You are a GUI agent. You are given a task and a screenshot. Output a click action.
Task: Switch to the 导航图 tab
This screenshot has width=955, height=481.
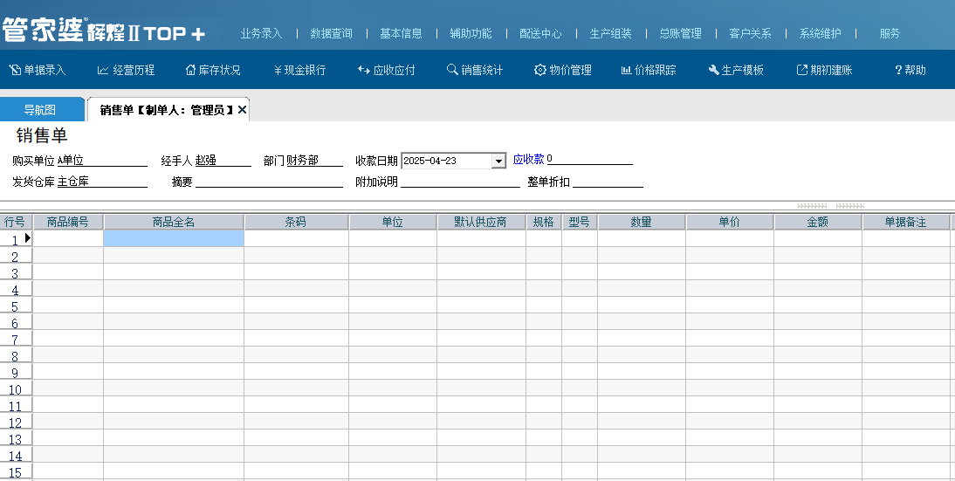[x=40, y=110]
